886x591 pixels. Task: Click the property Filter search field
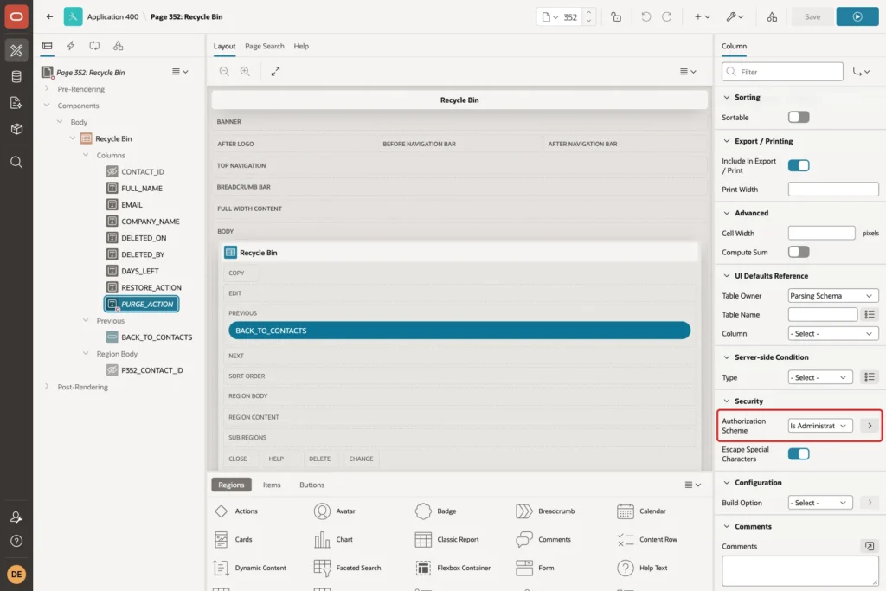(x=782, y=72)
